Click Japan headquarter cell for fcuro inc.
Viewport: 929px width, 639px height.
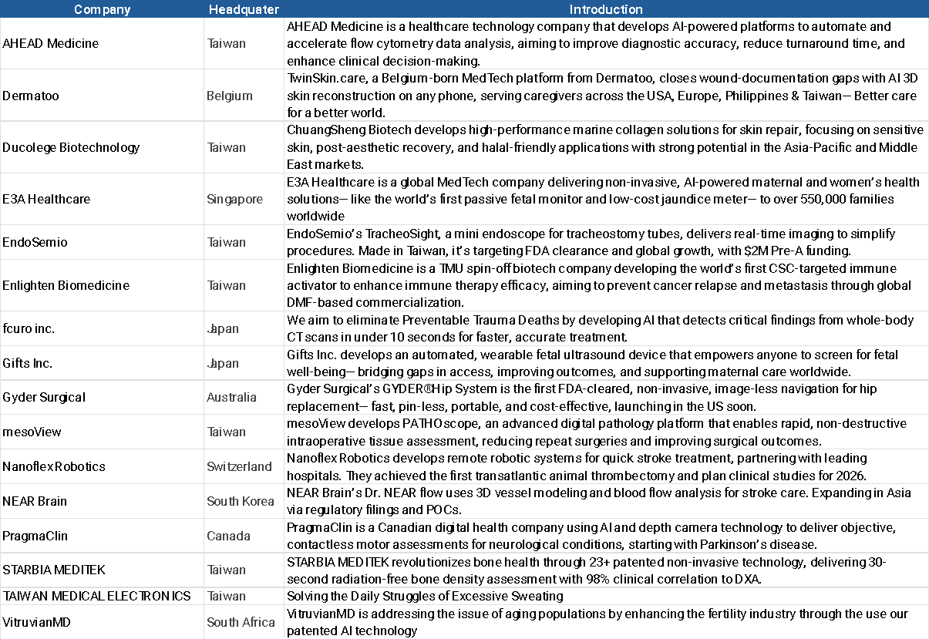coord(244,328)
